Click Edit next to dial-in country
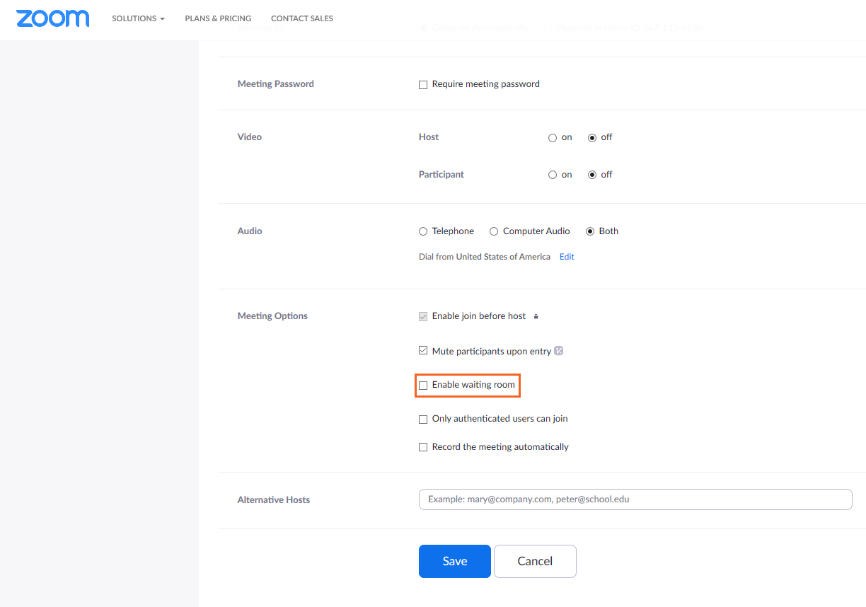Viewport: 866px width, 607px height. coord(566,256)
